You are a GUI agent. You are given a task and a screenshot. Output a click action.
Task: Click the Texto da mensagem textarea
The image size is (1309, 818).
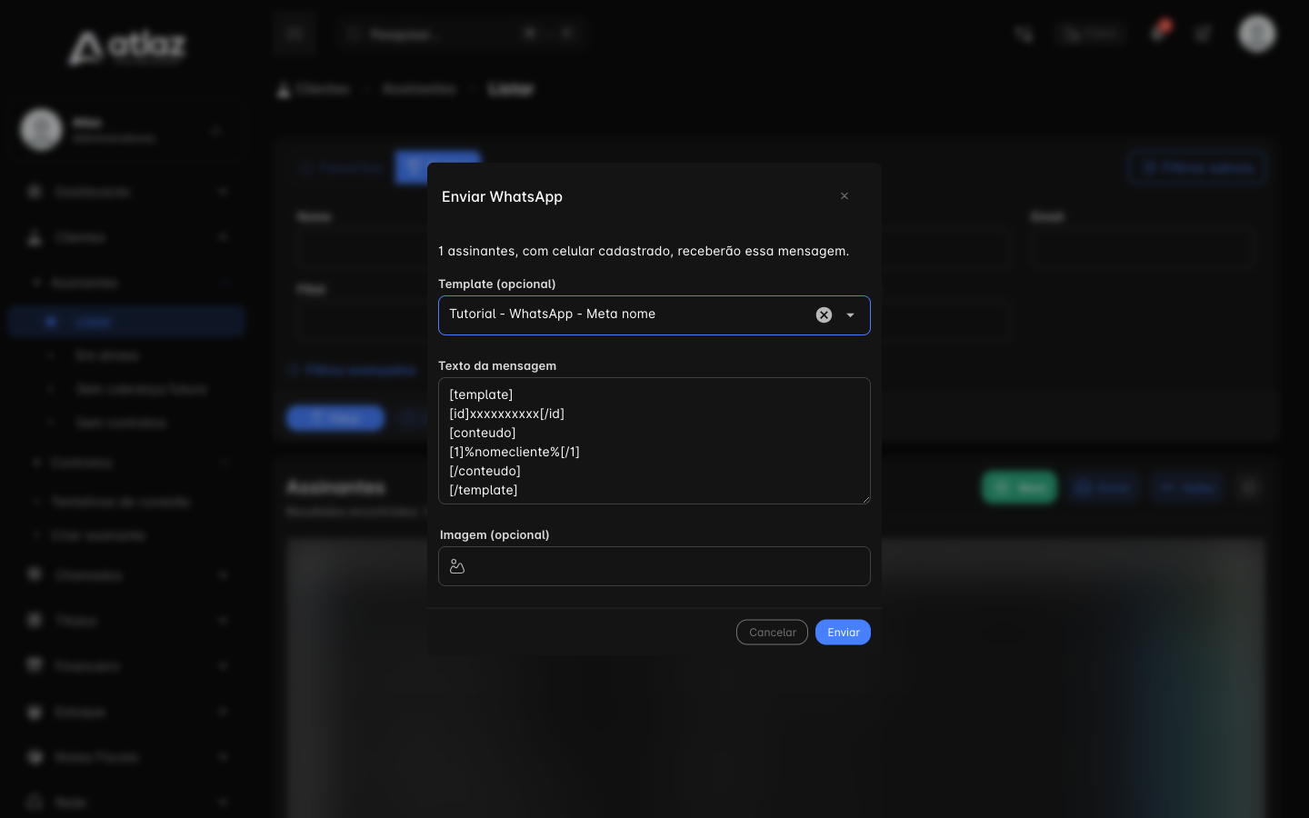654,441
